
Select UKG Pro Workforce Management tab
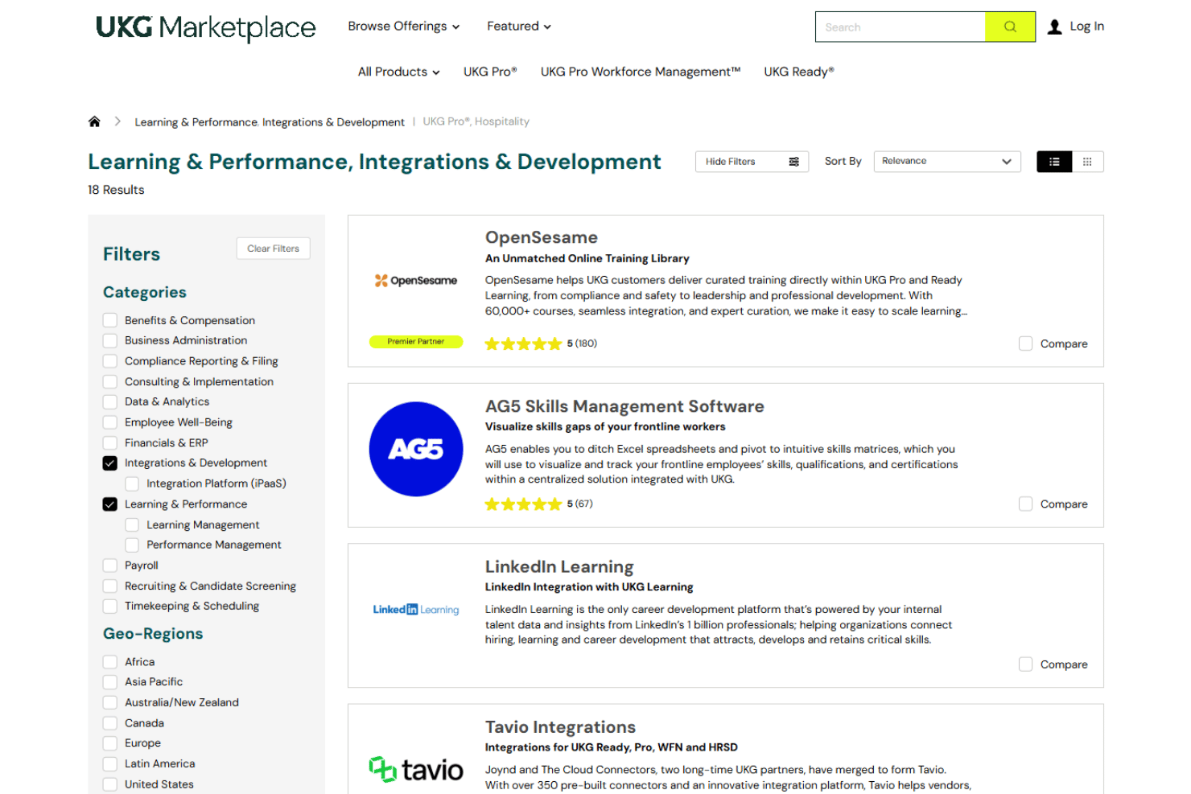[641, 72]
